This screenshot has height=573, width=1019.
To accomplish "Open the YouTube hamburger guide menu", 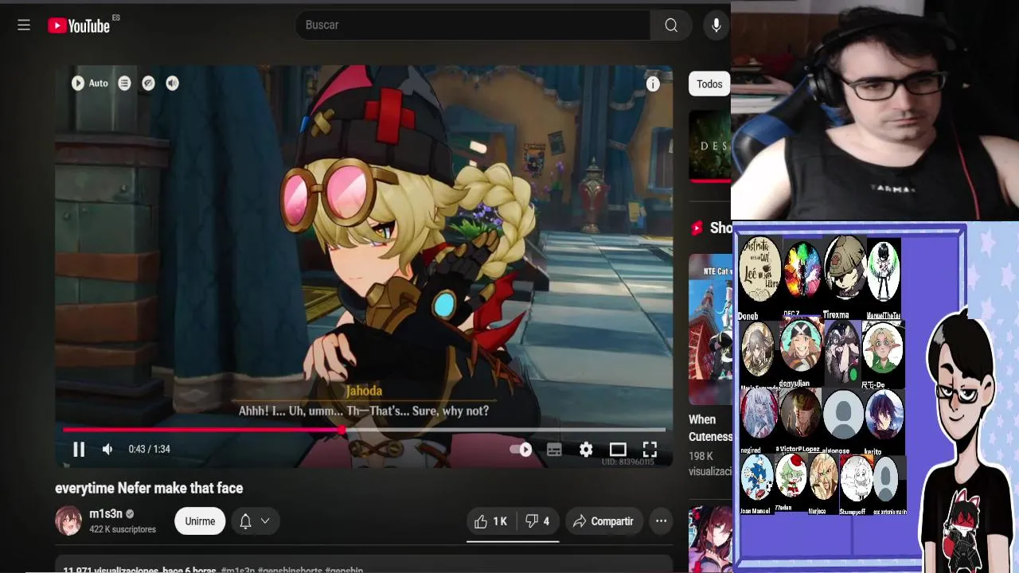I will tap(24, 25).
